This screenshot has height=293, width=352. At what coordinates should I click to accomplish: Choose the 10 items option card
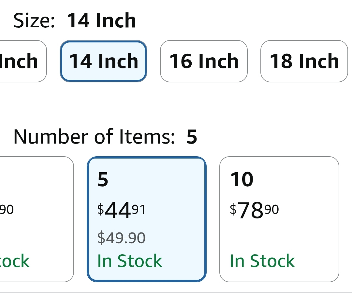click(x=279, y=219)
